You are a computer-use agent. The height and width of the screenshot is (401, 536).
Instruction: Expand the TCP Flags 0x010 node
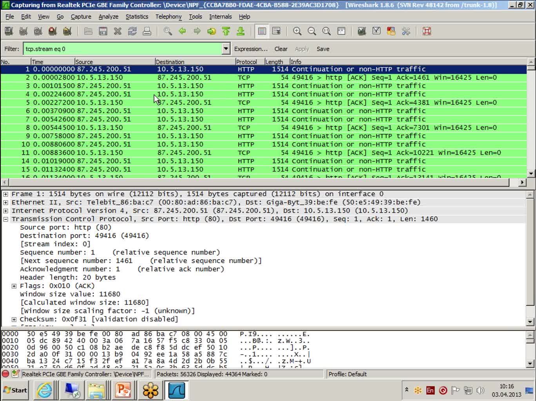coord(14,286)
